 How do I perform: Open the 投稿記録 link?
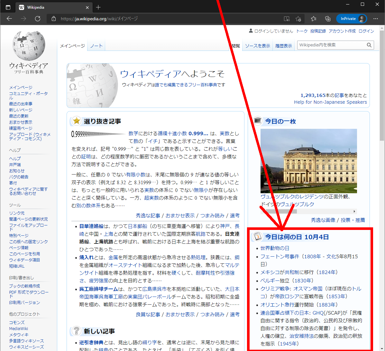(x=318, y=31)
